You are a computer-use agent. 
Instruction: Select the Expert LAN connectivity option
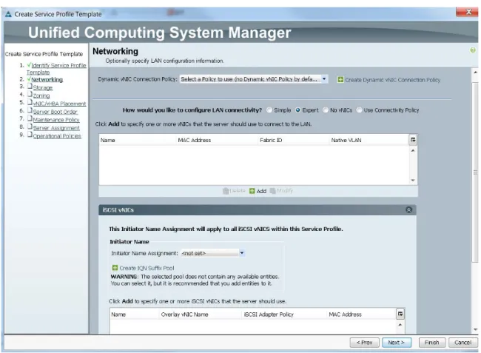coord(297,110)
